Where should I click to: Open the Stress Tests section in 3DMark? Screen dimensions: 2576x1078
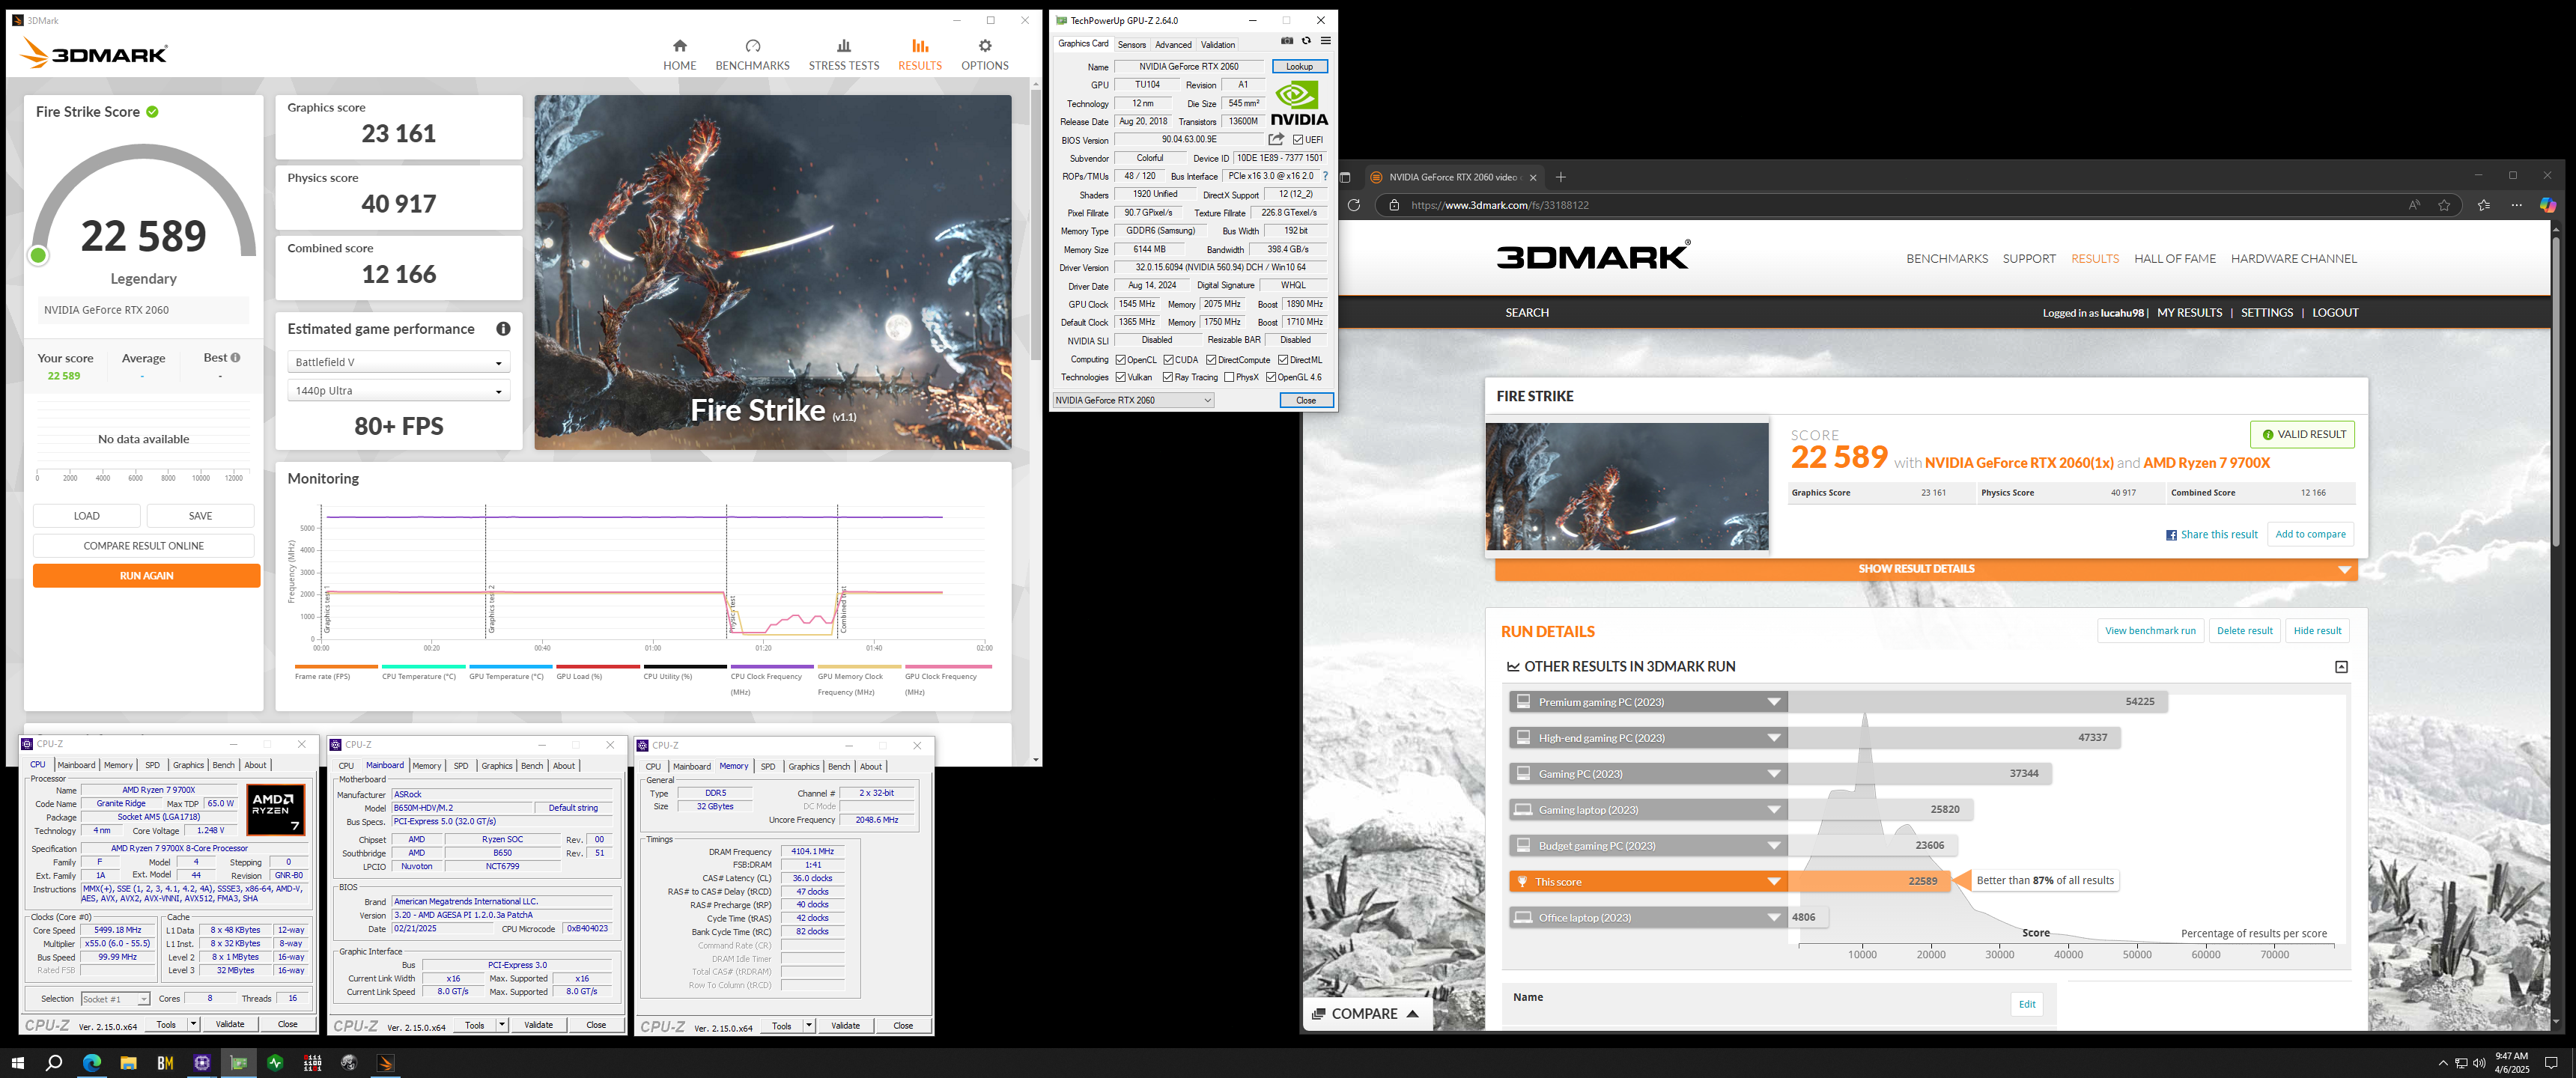843,55
